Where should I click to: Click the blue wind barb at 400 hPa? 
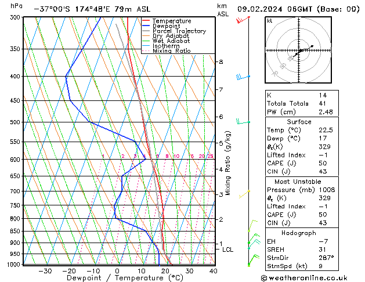243,77
